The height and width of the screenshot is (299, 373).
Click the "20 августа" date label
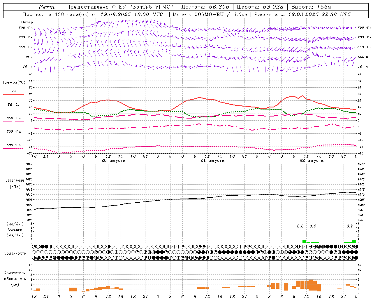pyautogui.click(x=113, y=161)
